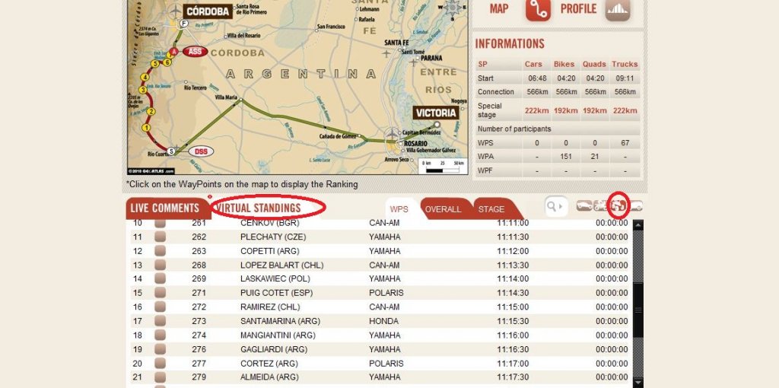The width and height of the screenshot is (779, 388).
Task: Click the brown icon beside CORTEZ row
Action: click(x=160, y=363)
